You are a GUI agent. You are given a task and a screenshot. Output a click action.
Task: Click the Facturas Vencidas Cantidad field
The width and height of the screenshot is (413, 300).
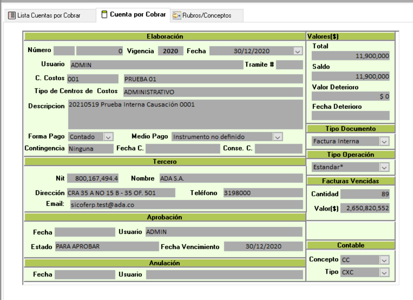point(365,194)
